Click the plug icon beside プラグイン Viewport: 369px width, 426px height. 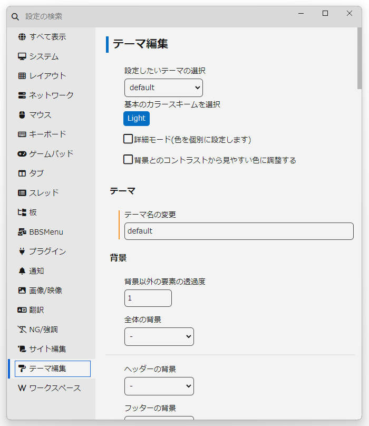[x=22, y=251]
